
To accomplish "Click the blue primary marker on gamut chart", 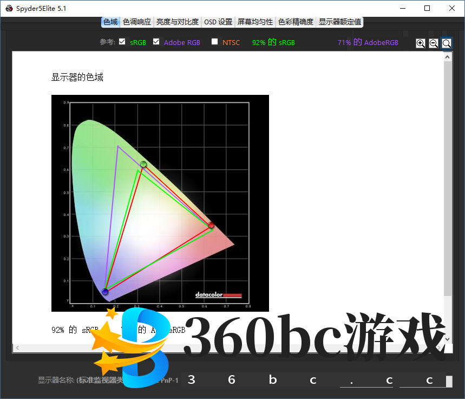I will click(105, 292).
